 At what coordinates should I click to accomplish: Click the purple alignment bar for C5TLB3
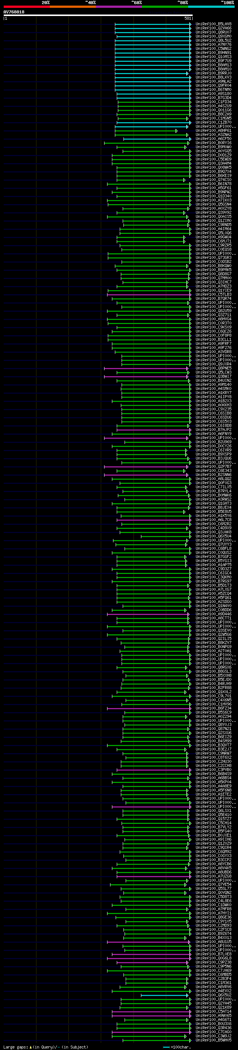tap(149, 295)
